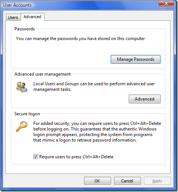Click the Local Users and Groups description
This screenshot has height=192, width=178.
94,86
